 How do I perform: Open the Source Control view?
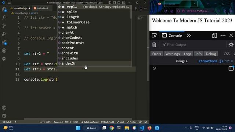[x=4, y=26]
